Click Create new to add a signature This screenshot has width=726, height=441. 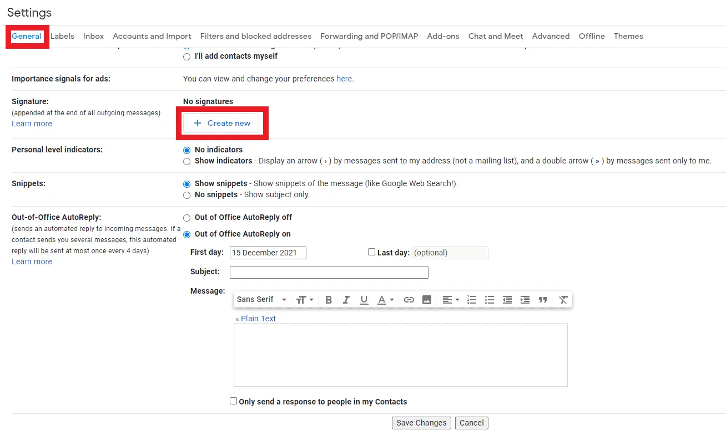pos(222,123)
